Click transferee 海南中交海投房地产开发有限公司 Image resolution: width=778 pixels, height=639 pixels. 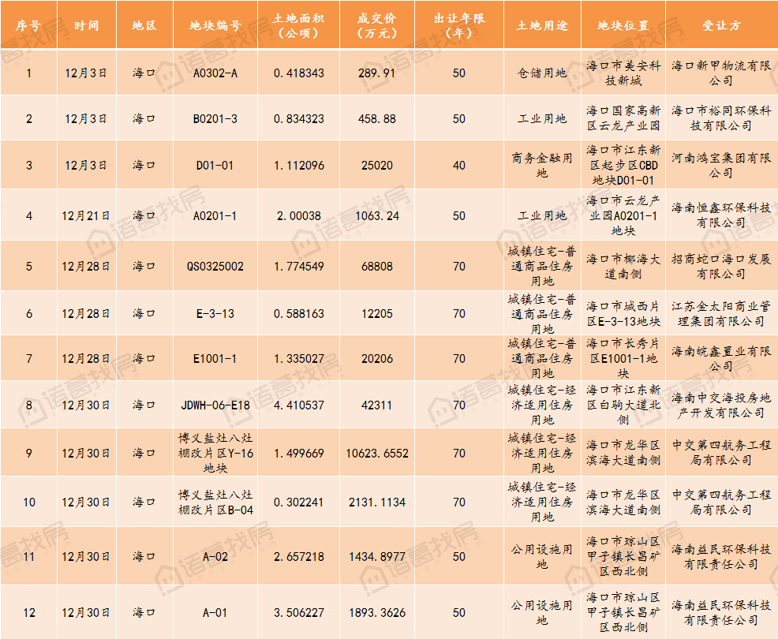[721, 405]
